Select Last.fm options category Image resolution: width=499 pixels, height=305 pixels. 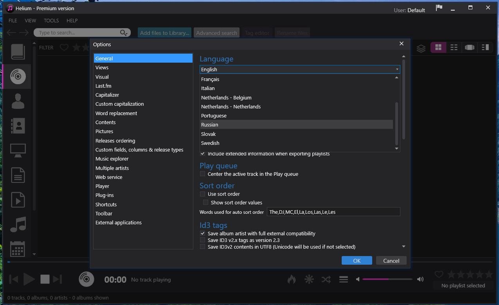tap(143, 86)
